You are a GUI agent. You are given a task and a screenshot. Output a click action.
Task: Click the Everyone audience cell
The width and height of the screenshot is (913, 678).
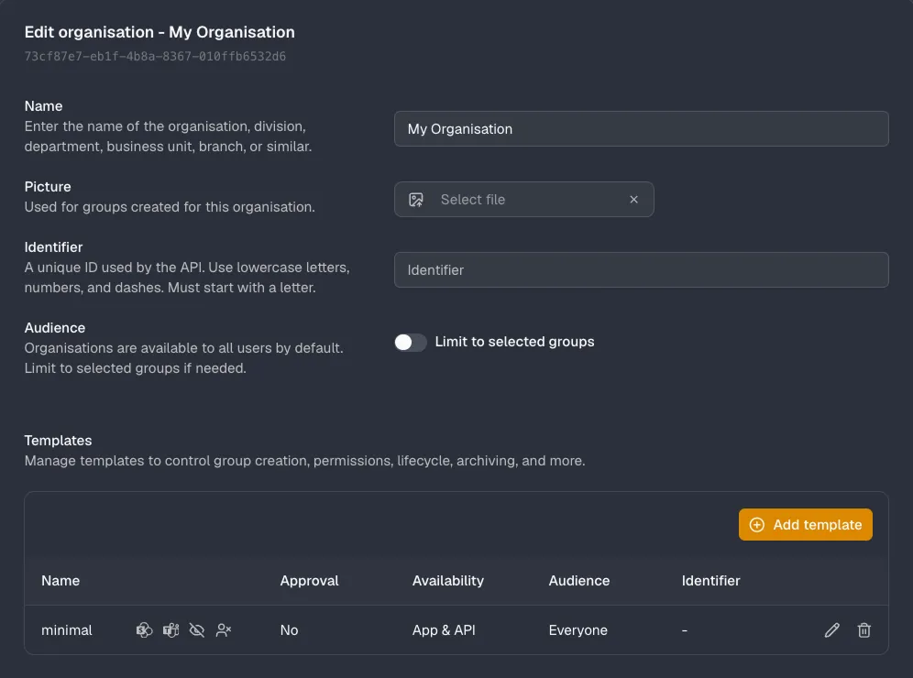pos(577,630)
